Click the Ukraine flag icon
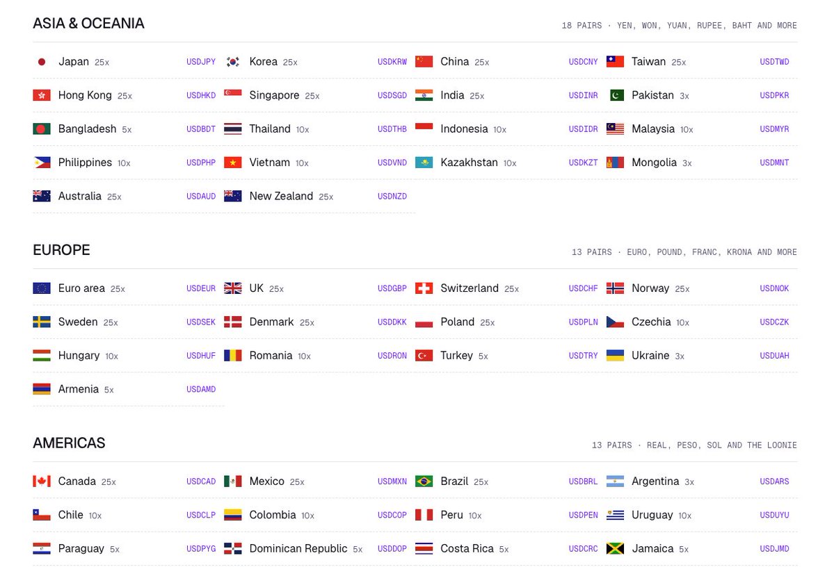The width and height of the screenshot is (834, 567). (615, 355)
